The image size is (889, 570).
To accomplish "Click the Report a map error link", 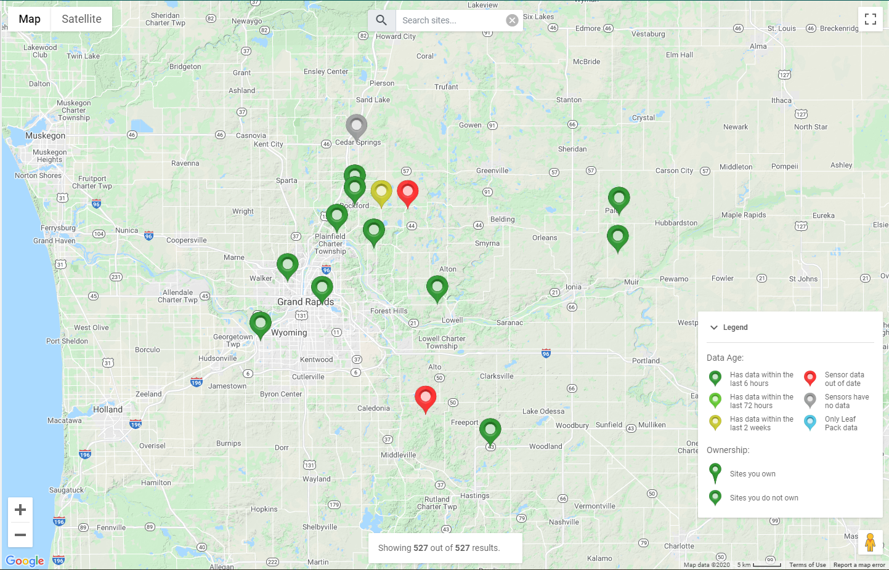I will point(859,564).
